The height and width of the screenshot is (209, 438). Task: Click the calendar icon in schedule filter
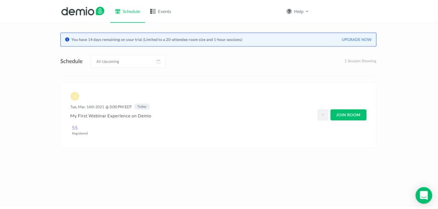pos(158,62)
